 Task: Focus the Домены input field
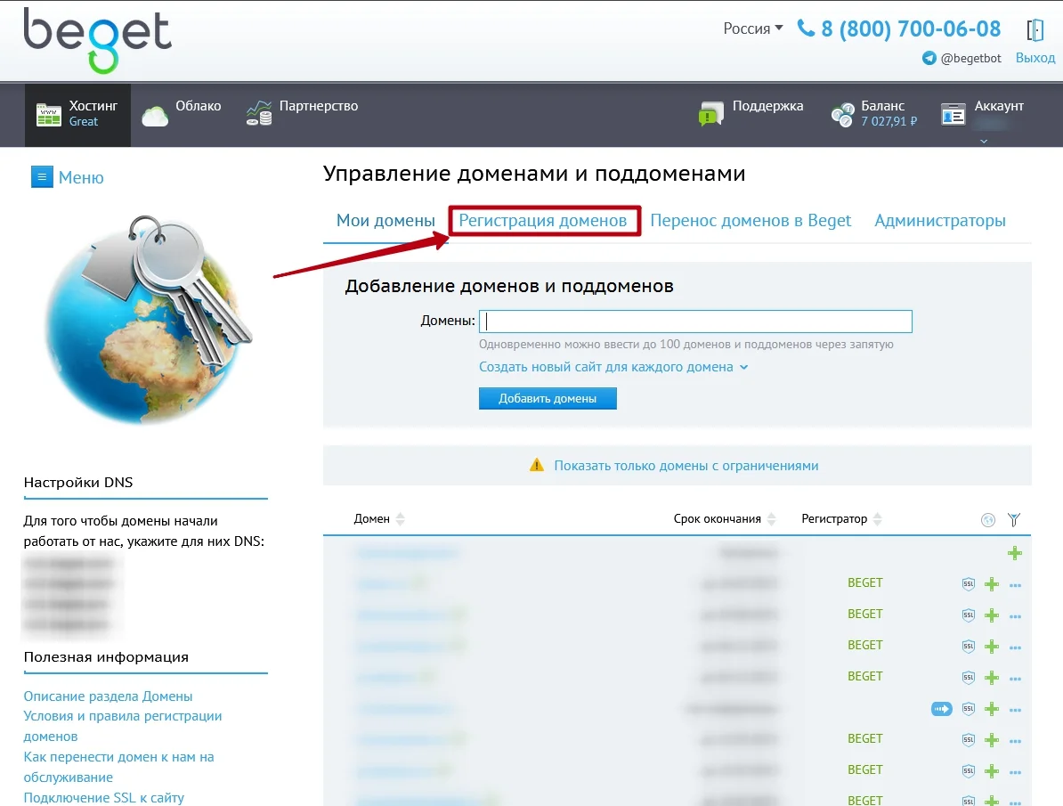coord(695,321)
